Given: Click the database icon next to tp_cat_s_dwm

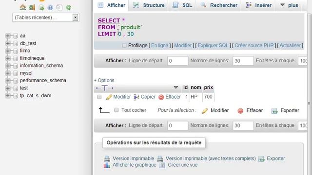Looking at the screenshot, I should click(x=16, y=96).
